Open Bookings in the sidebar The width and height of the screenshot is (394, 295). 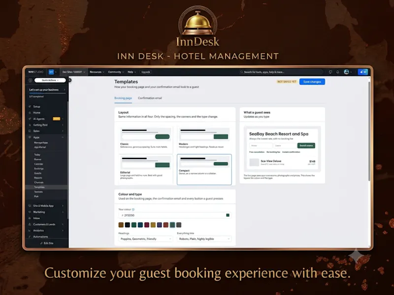point(39,169)
